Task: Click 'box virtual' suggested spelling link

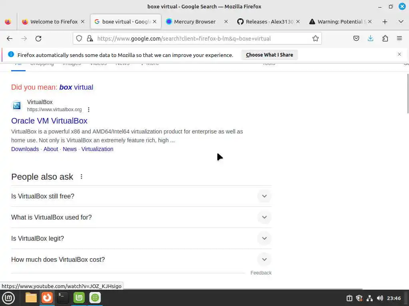Action: coord(76,87)
